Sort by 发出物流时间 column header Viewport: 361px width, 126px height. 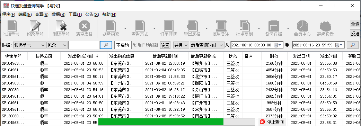[x=84, y=56]
